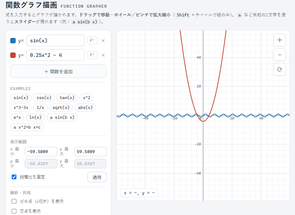Zoom out with the minus button
Screen dimensions: 295x215
280,55
